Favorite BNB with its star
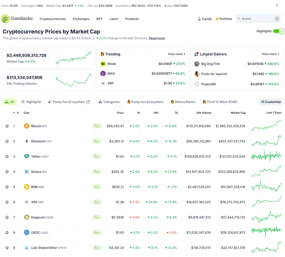This screenshot has width=285, height=257. pos(7,187)
